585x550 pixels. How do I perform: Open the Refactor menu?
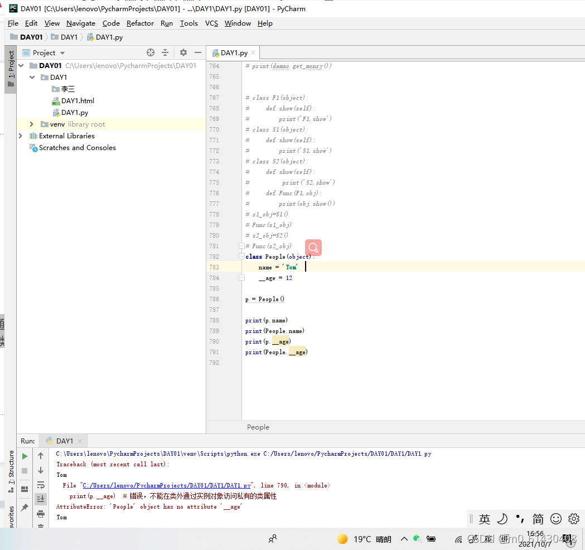(140, 23)
